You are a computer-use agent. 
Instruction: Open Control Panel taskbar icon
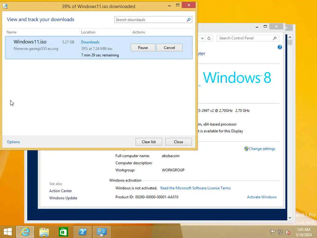102,232
